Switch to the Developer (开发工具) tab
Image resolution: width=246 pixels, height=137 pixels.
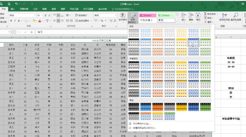pyautogui.click(x=74, y=9)
